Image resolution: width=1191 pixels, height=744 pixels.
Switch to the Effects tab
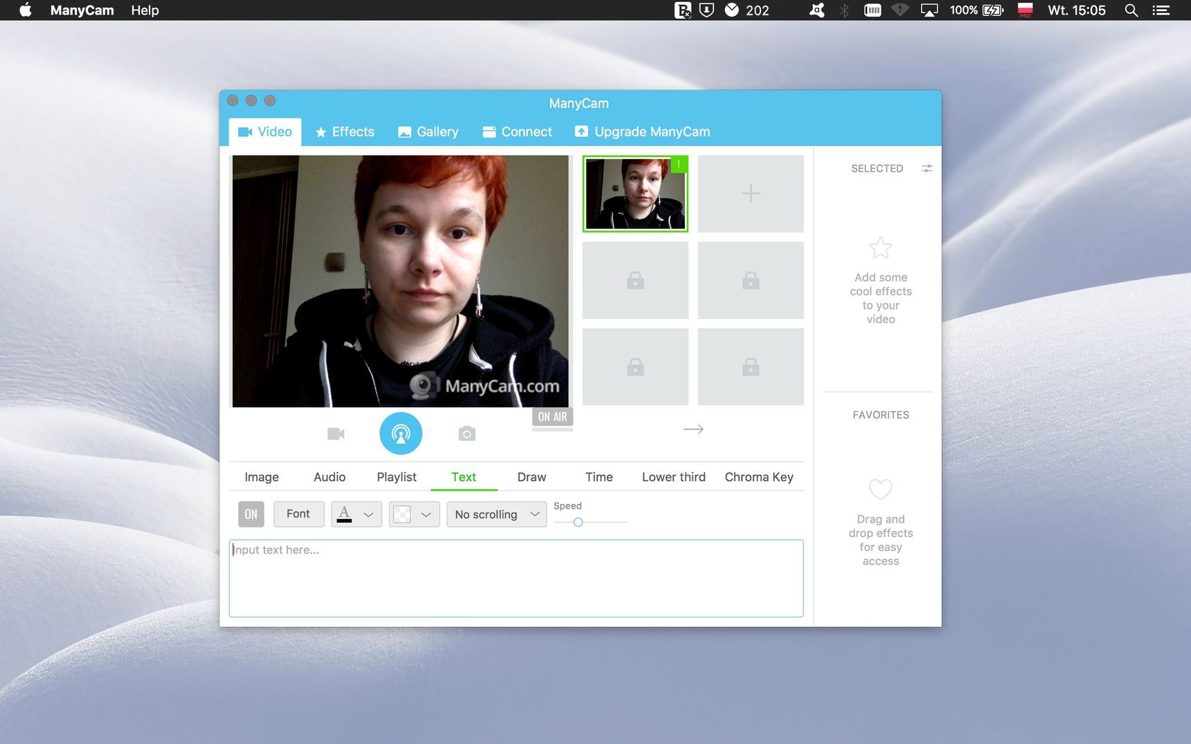(345, 131)
